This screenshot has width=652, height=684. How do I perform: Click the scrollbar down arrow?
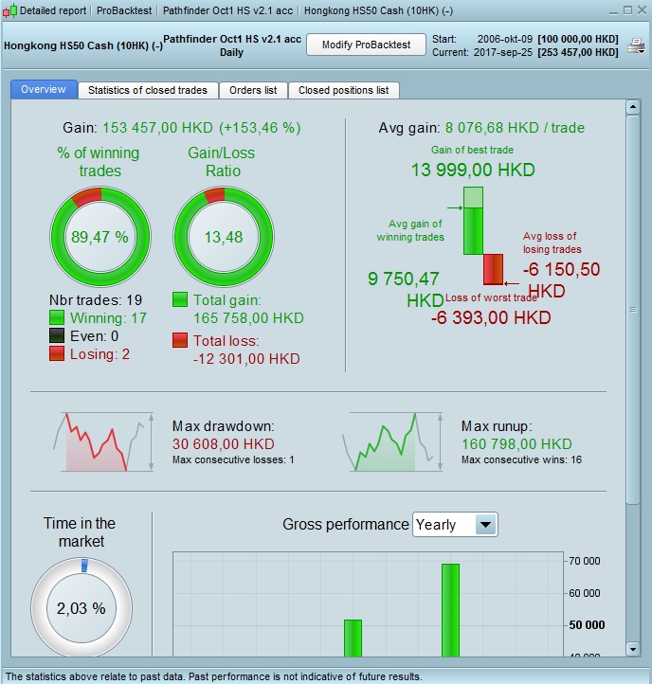633,649
